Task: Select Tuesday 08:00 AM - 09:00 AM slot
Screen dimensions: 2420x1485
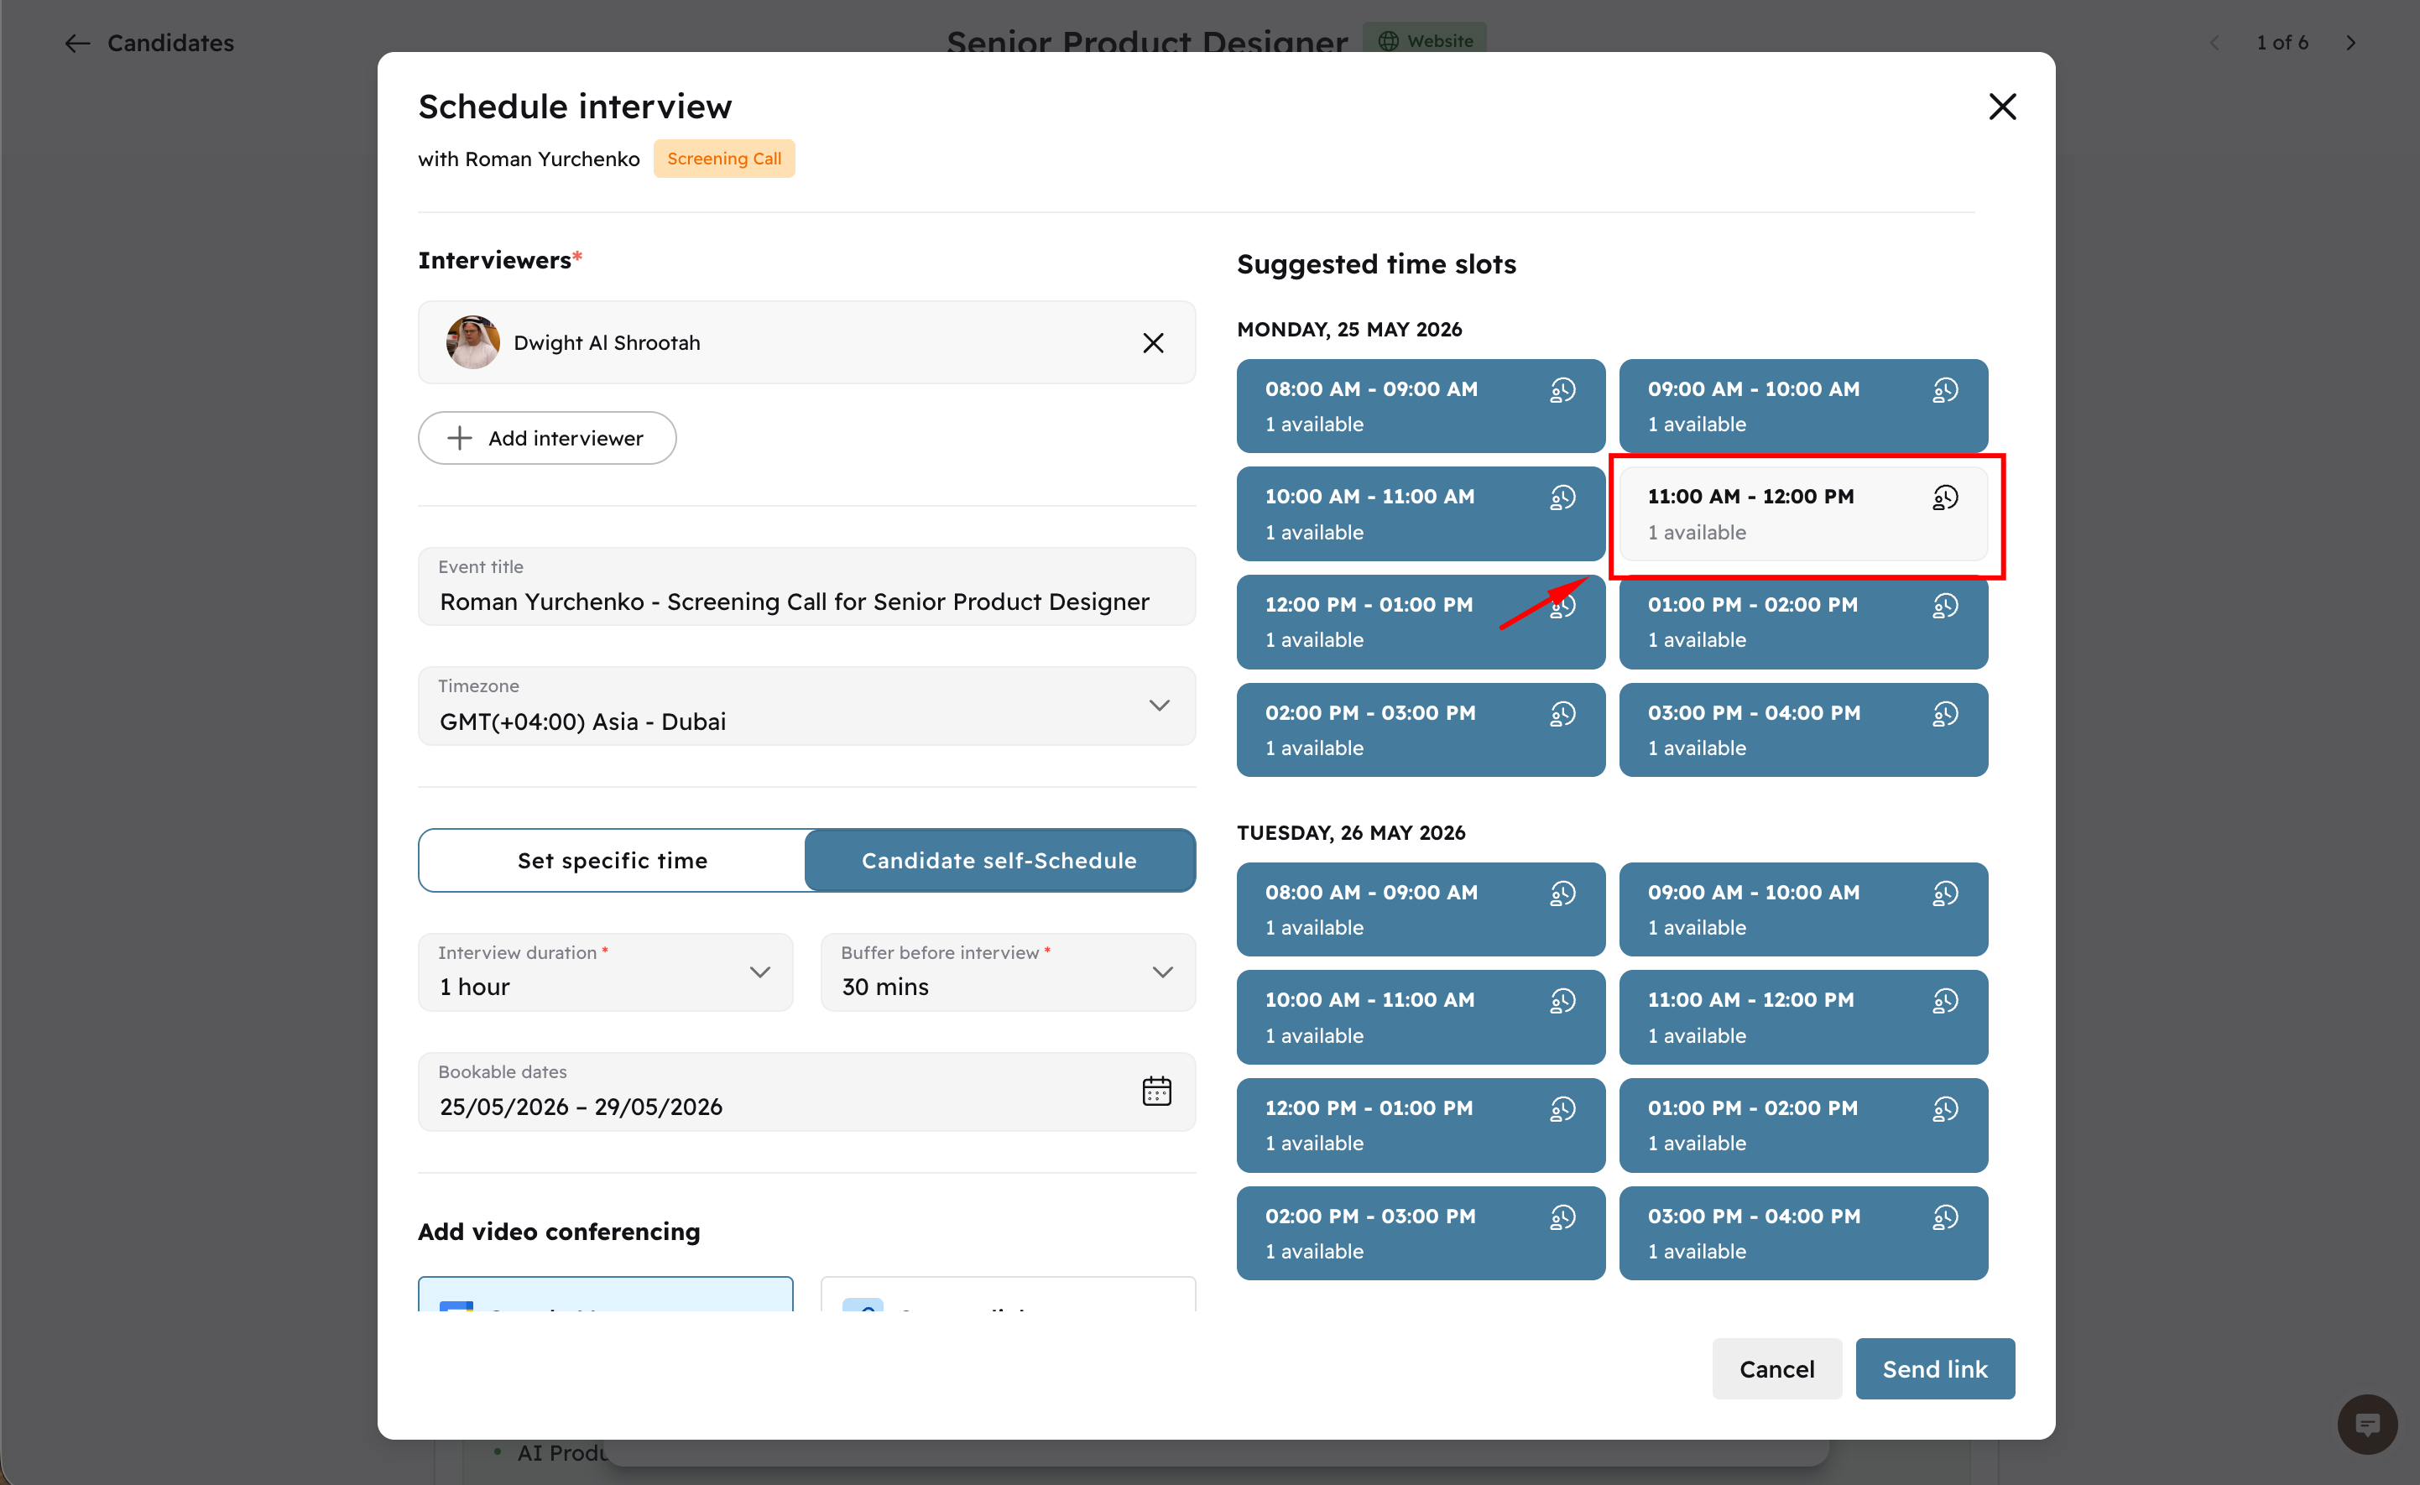Action: 1420,909
